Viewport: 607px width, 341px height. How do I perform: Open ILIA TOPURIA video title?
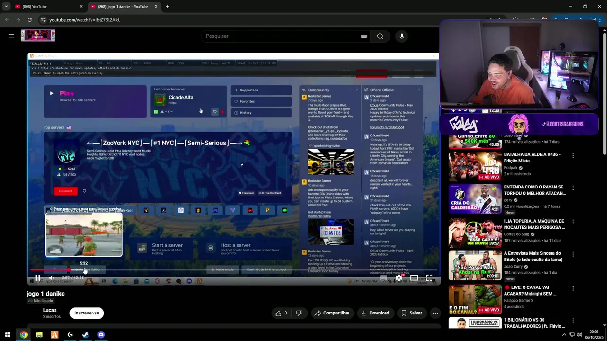pyautogui.click(x=534, y=224)
